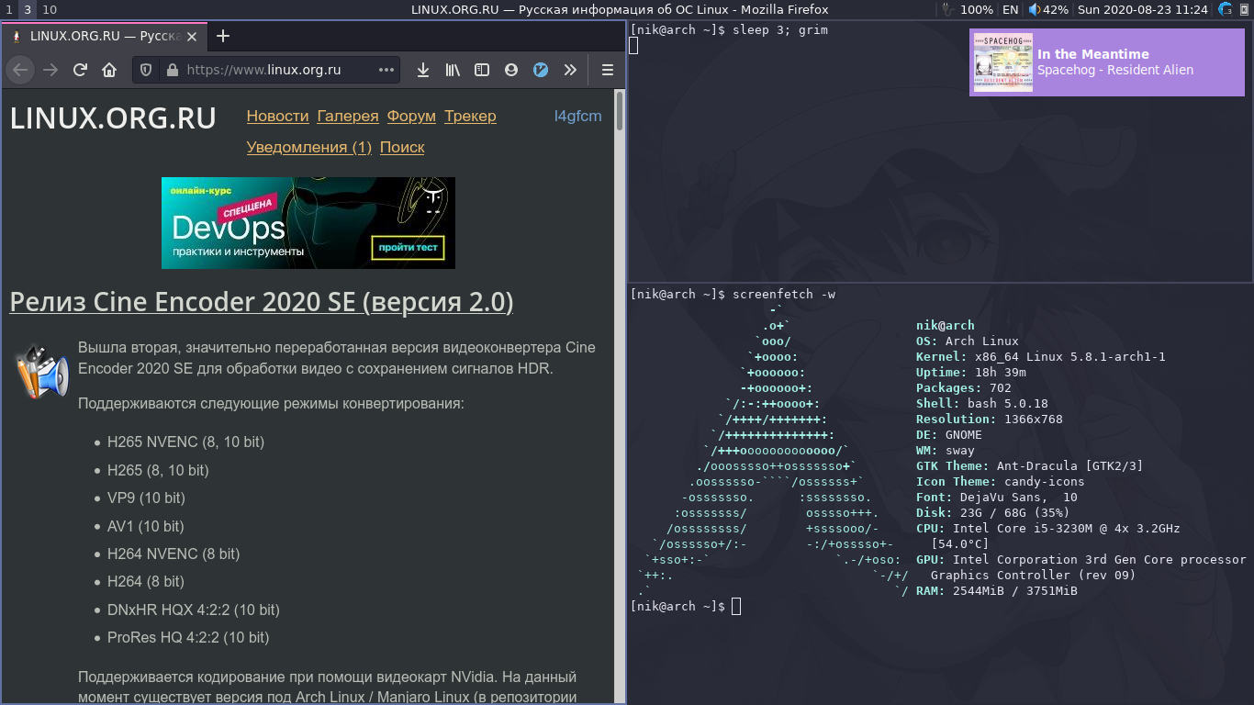The height and width of the screenshot is (705, 1254).
Task: Click the 'screenfetch -w' command line
Action: tap(733, 294)
